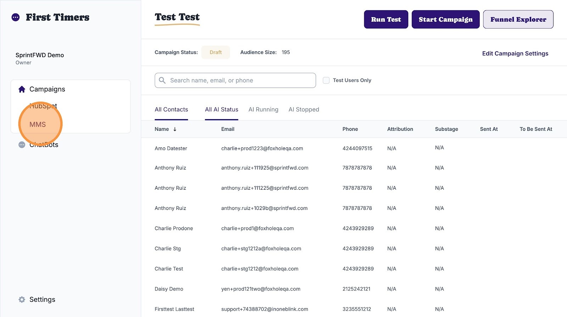Select the Firsttest Lasttest contact

[174, 310]
